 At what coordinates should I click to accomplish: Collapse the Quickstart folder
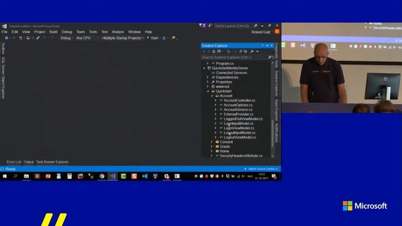point(208,91)
